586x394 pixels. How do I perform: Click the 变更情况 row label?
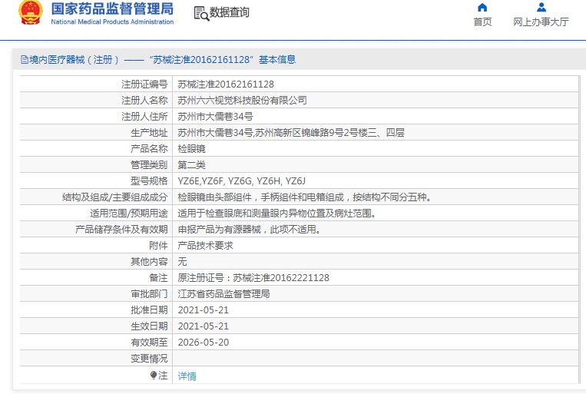pos(149,358)
